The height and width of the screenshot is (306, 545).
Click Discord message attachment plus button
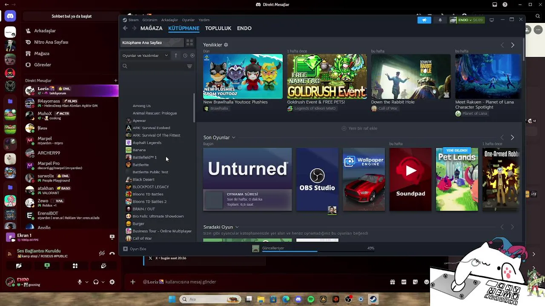133,282
